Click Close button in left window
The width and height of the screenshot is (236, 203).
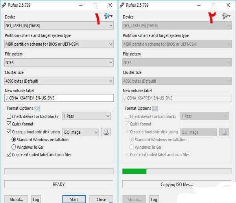click(x=101, y=199)
